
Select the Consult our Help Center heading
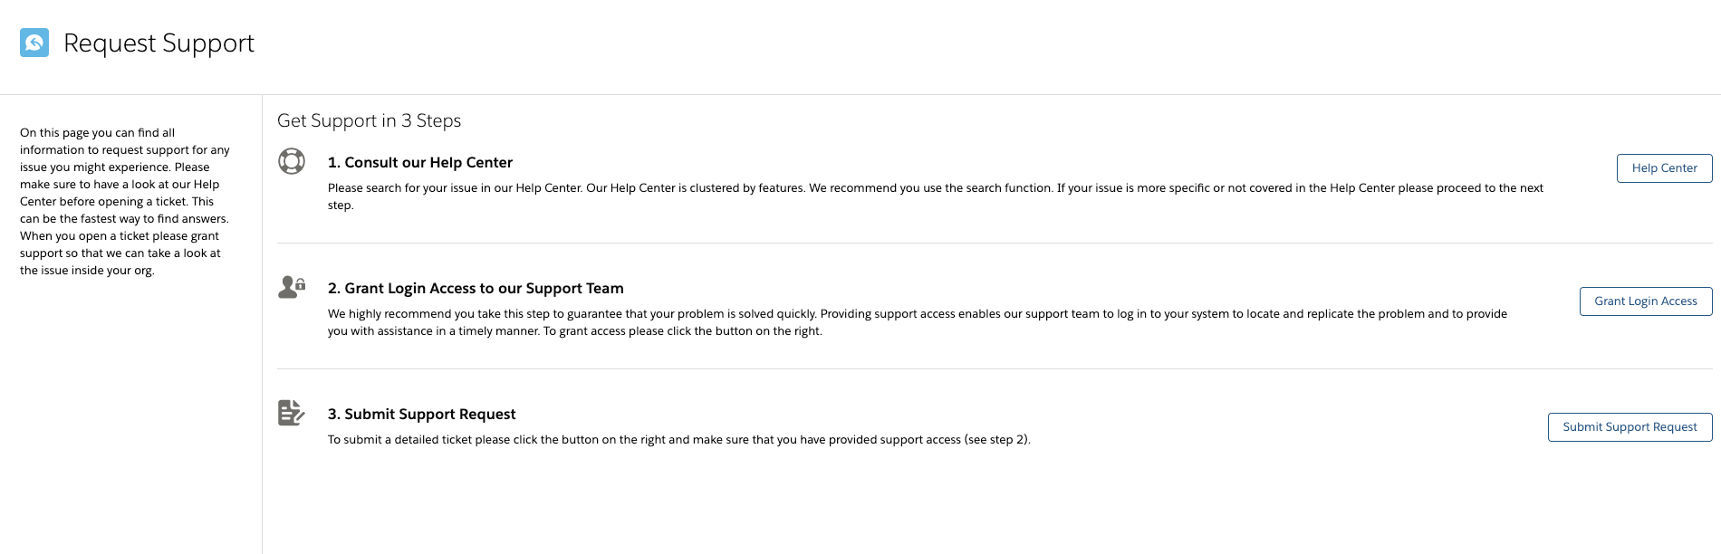pos(420,162)
